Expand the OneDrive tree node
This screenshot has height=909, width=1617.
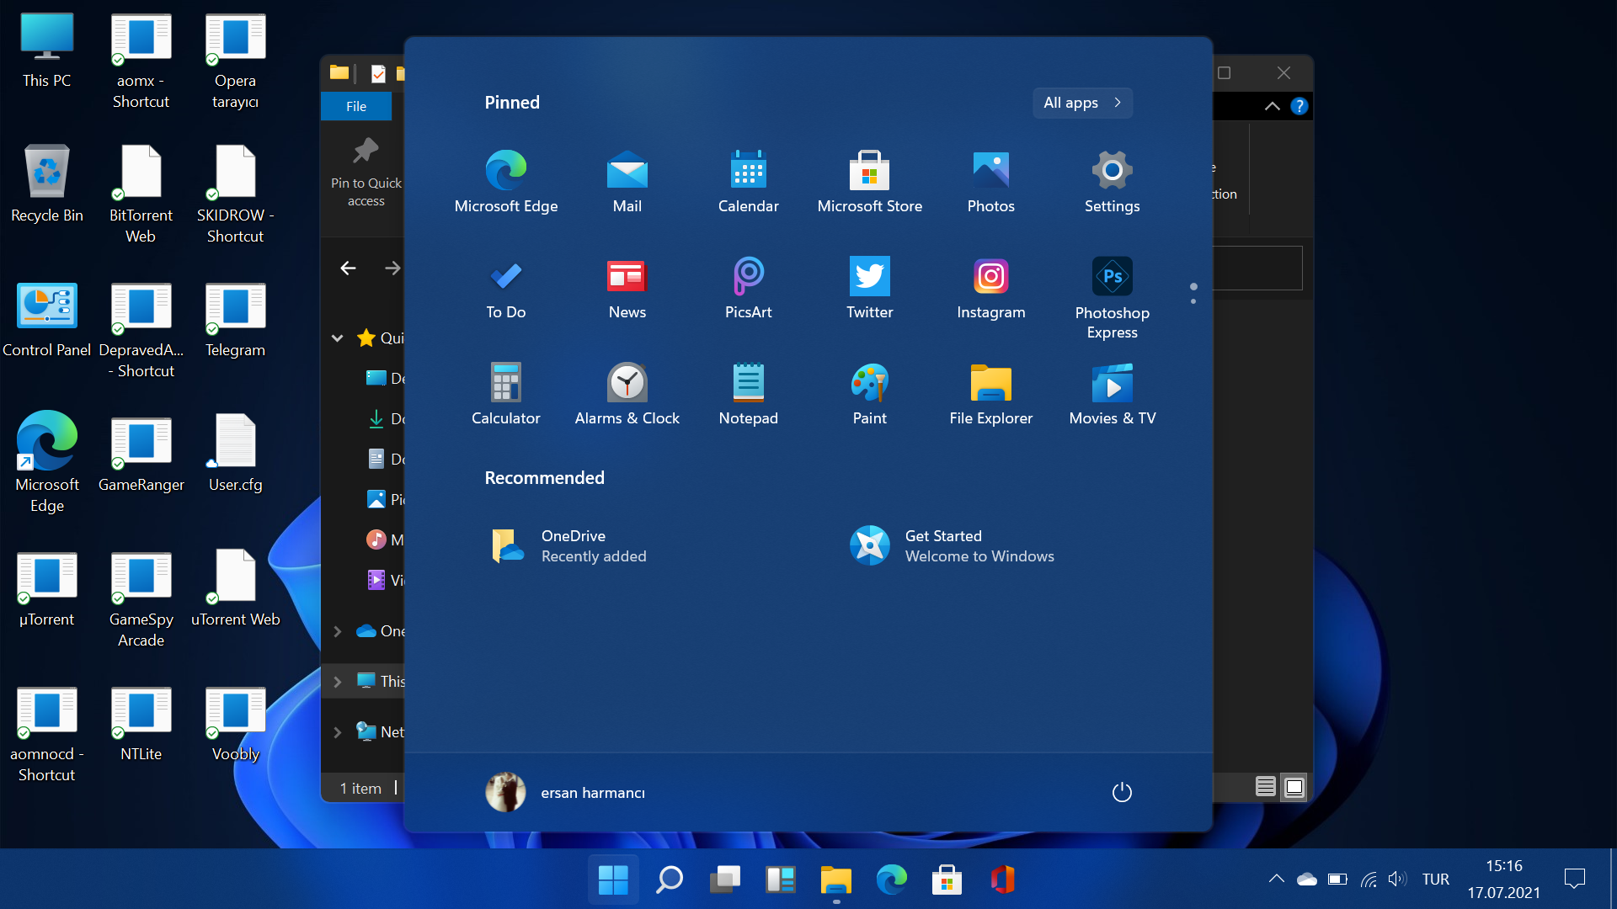[338, 631]
